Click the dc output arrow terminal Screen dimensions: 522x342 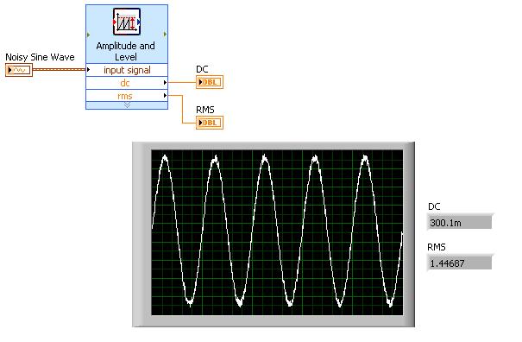tap(165, 82)
